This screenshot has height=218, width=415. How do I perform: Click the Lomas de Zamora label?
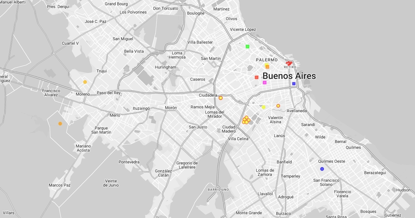pyautogui.click(x=265, y=172)
